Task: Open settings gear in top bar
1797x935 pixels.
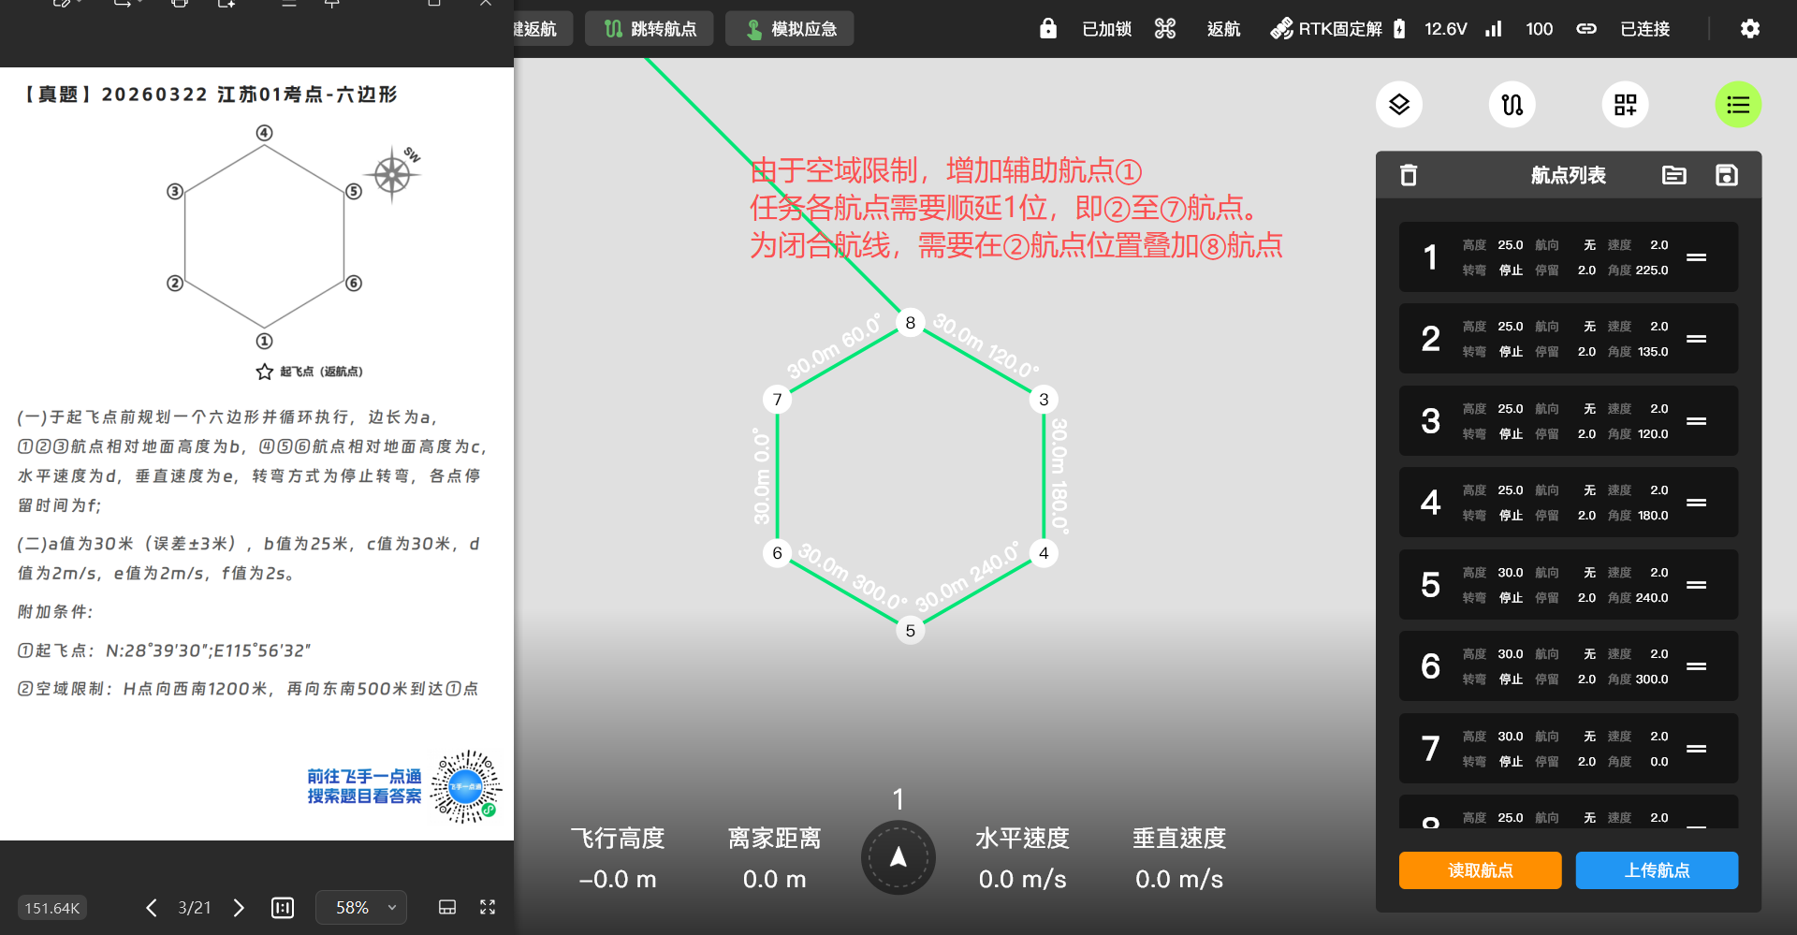Action: pos(1749,29)
